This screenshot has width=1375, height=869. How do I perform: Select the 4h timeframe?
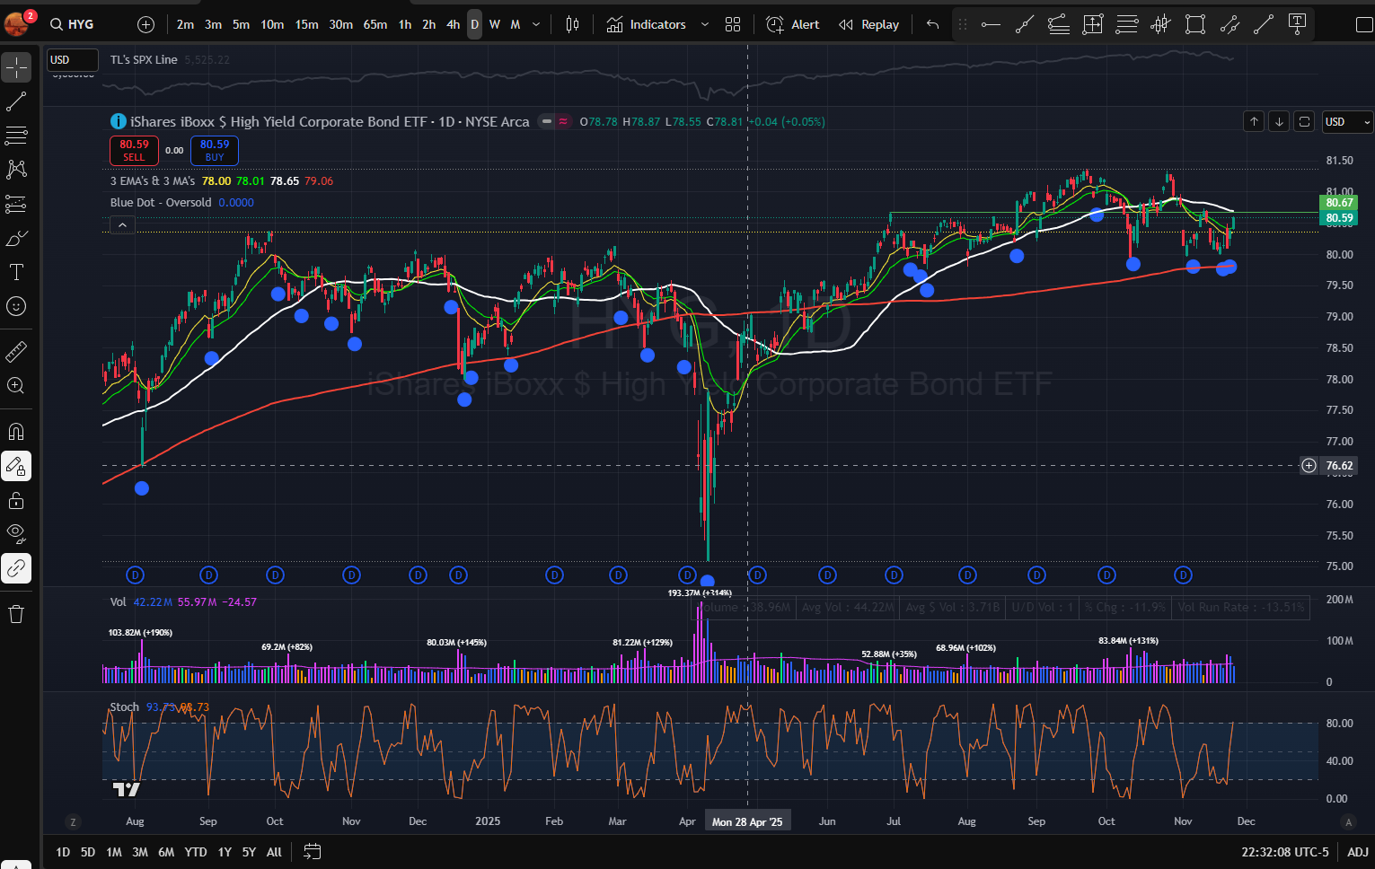453,24
